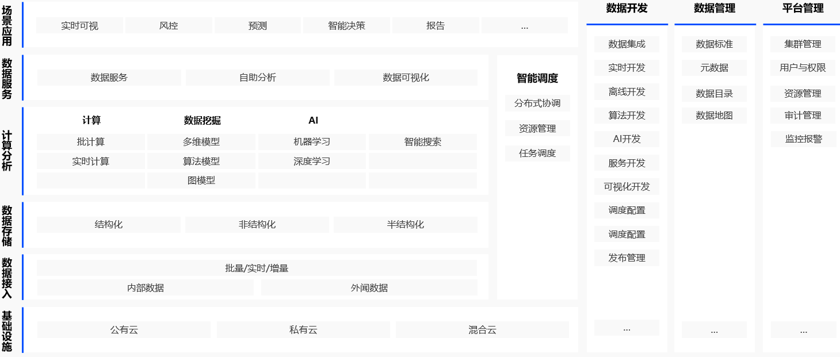This screenshot has height=357, width=840.
Task: Open the 智能决策 item
Action: (346, 25)
